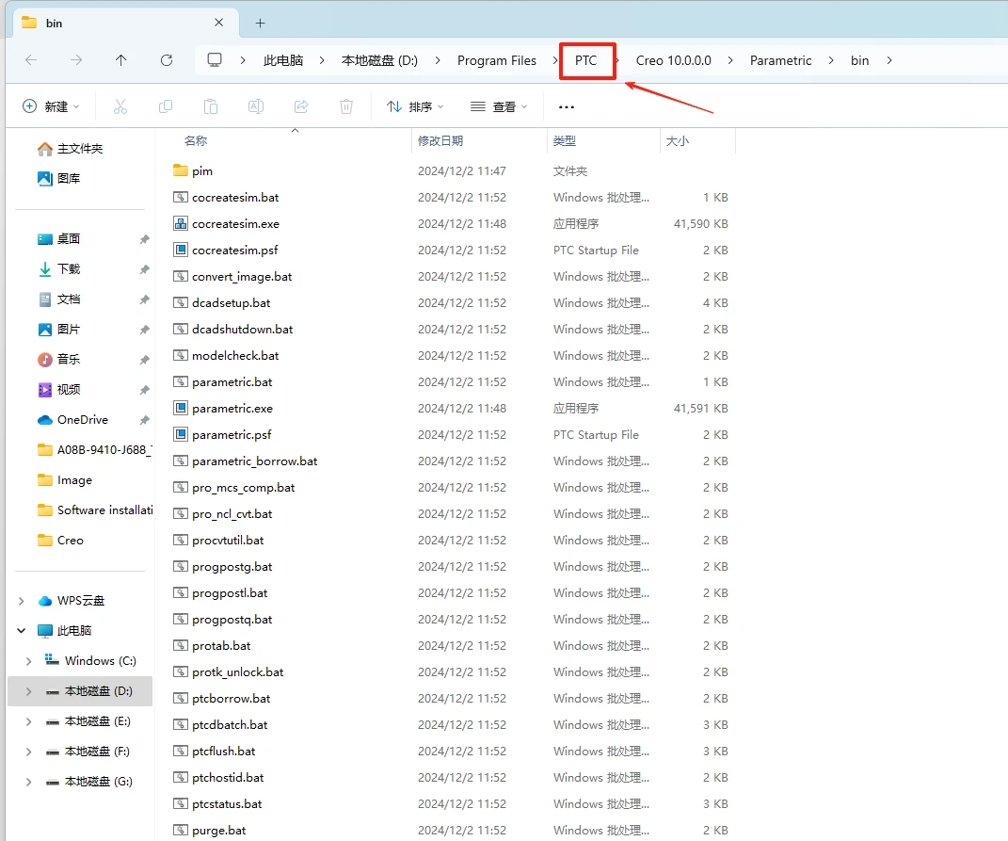This screenshot has height=841, width=1008.
Task: Click the Share icon in the toolbar
Action: pyautogui.click(x=300, y=105)
